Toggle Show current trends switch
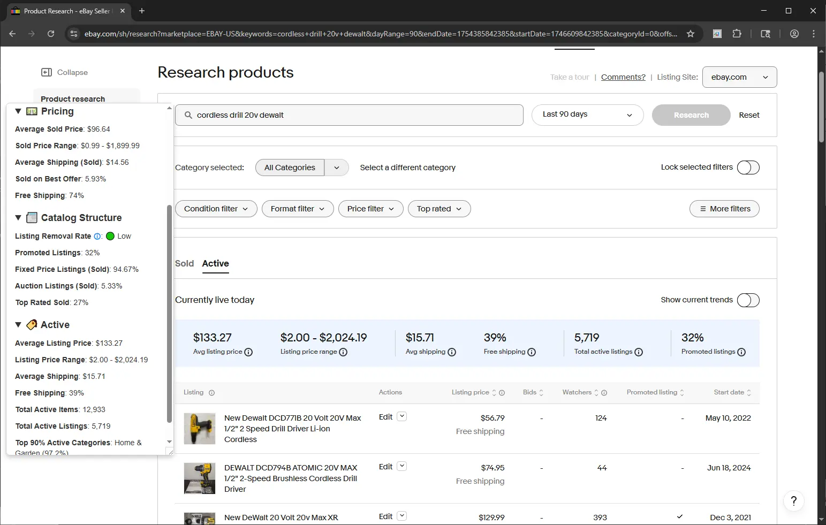826x525 pixels. [748, 300]
